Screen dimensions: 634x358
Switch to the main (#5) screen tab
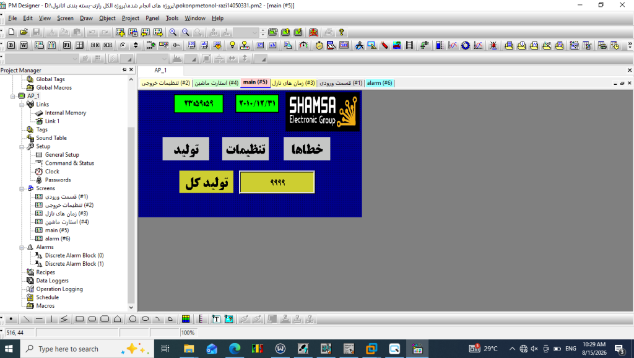(x=255, y=82)
